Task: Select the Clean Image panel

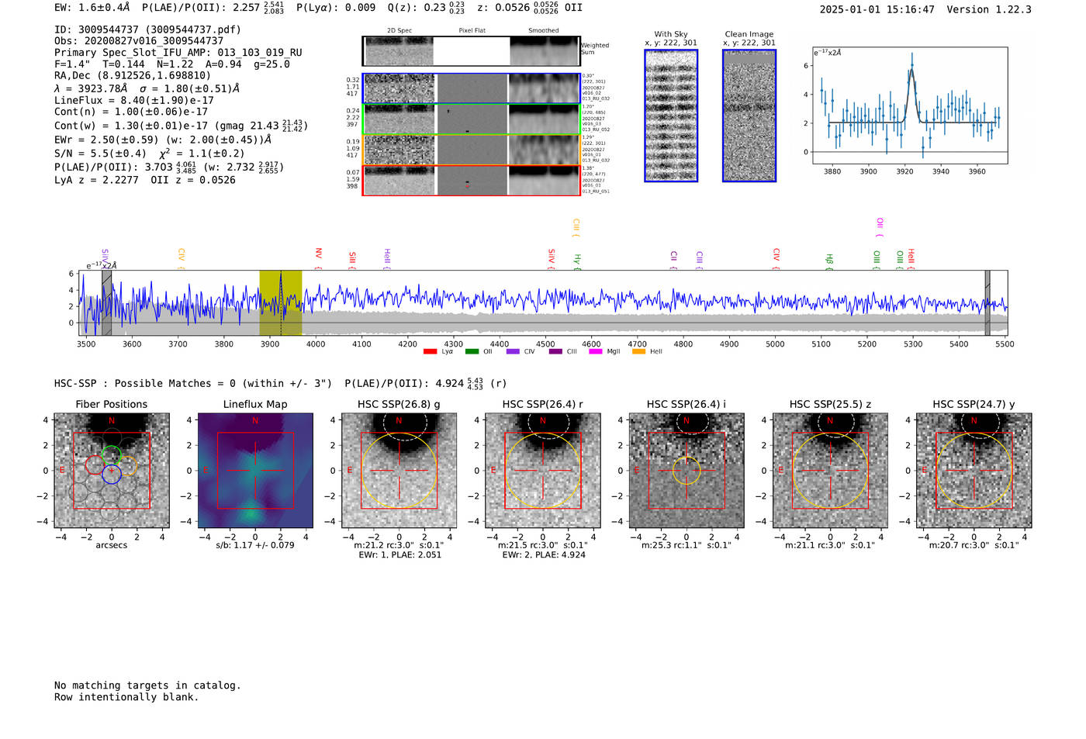Action: click(x=749, y=116)
